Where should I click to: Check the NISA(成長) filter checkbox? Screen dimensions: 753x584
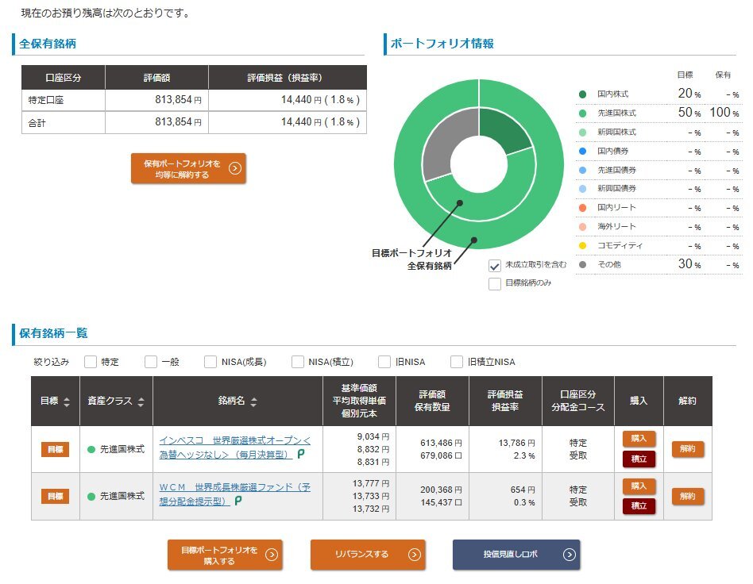(x=210, y=362)
